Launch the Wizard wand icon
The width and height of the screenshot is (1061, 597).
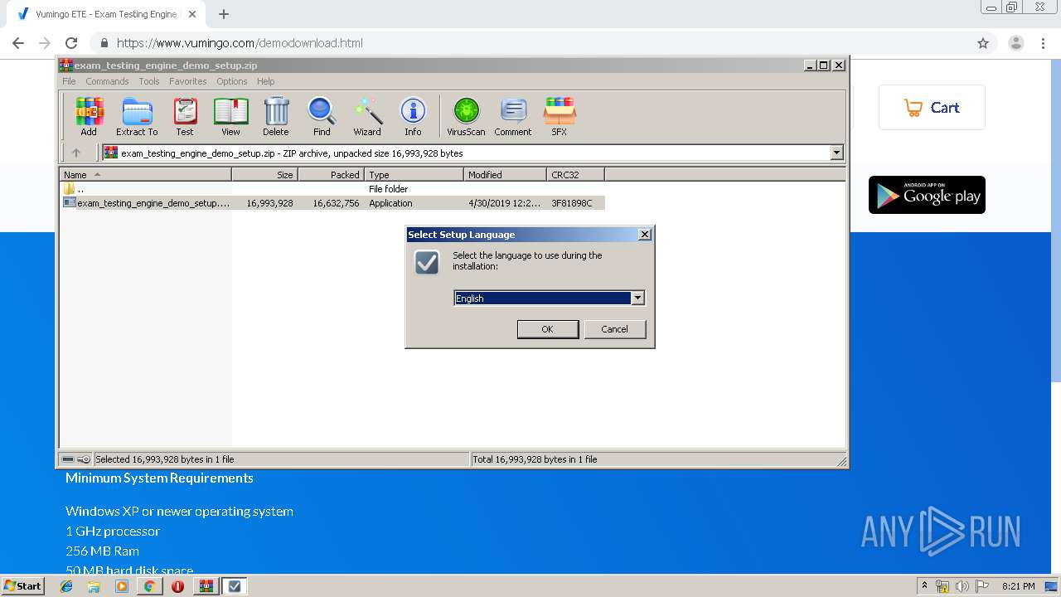(x=367, y=116)
